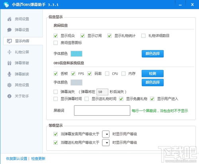Enable the 显示送礼物时间 checkbox

[87, 99]
